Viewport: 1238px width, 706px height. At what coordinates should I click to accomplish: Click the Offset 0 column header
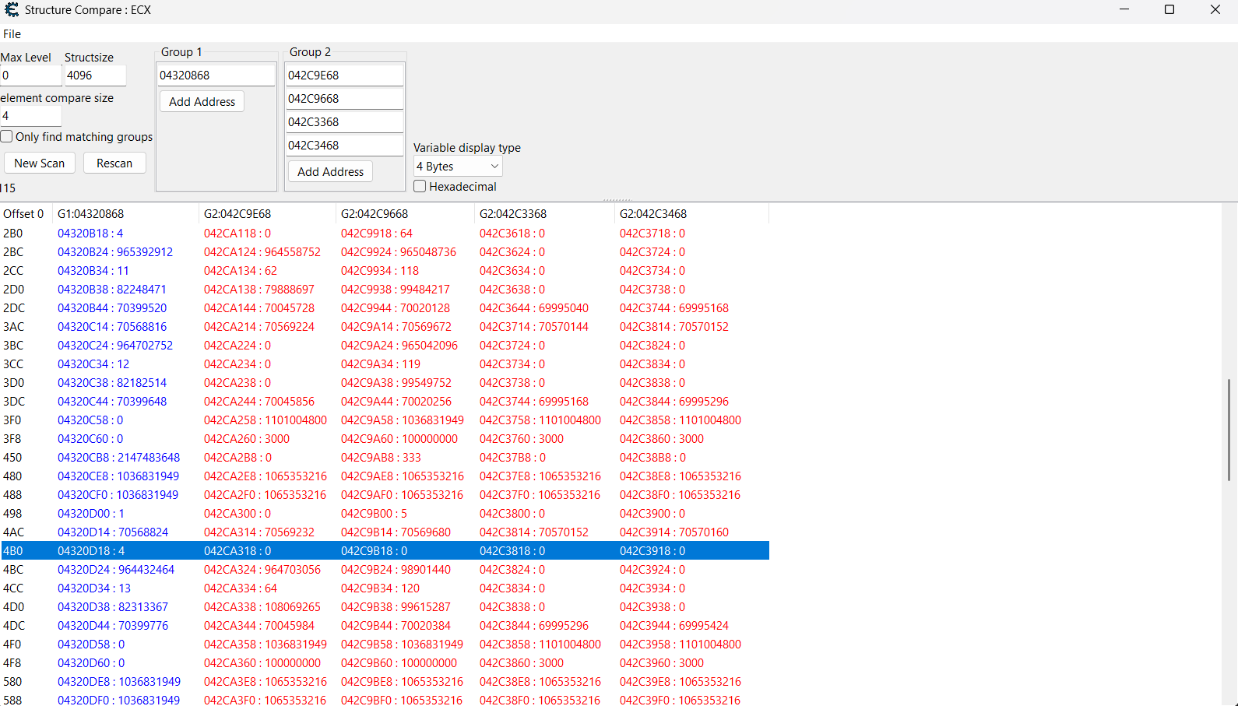pyautogui.click(x=24, y=214)
